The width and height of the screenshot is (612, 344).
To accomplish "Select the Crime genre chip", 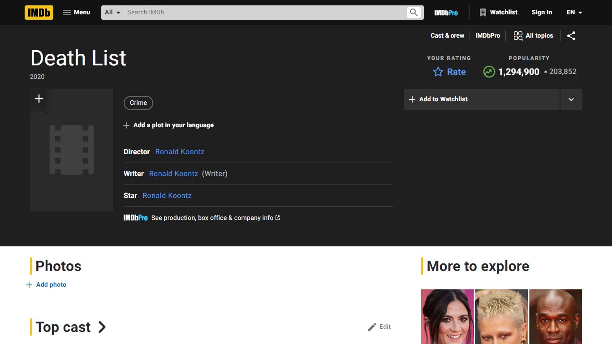I will 138,103.
